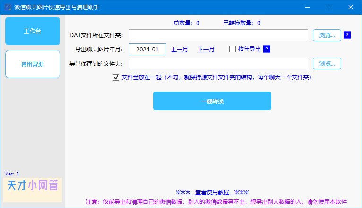
Task: Go to next month via 下一月 link
Action: (206, 50)
